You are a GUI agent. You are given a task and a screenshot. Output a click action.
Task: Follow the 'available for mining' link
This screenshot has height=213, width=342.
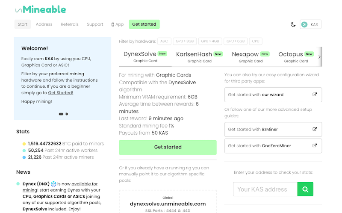[x=60, y=187]
